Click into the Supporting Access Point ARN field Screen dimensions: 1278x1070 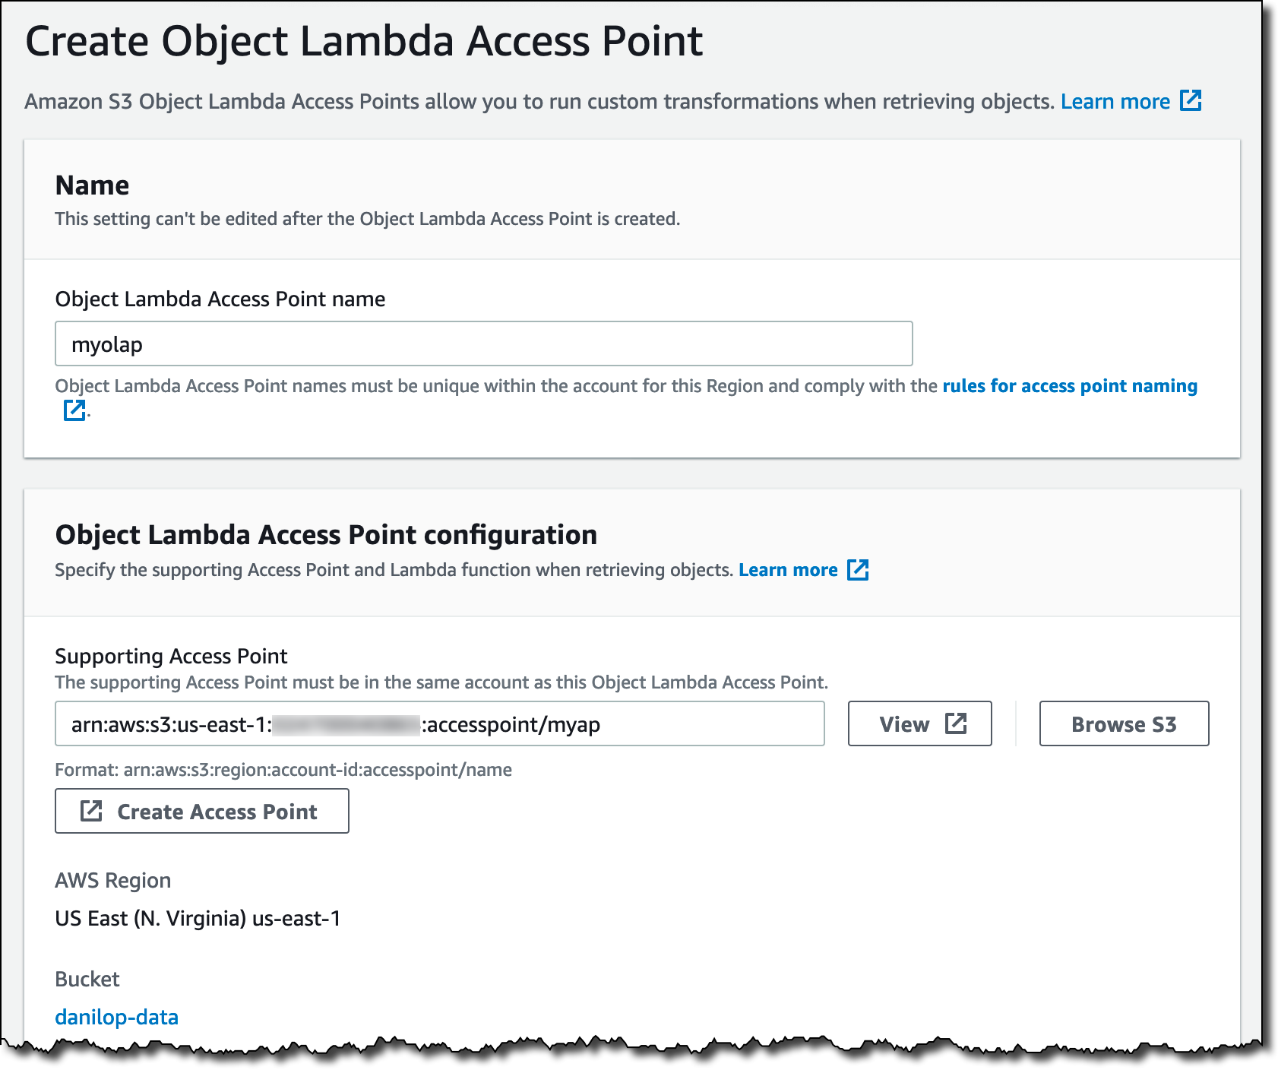click(440, 723)
